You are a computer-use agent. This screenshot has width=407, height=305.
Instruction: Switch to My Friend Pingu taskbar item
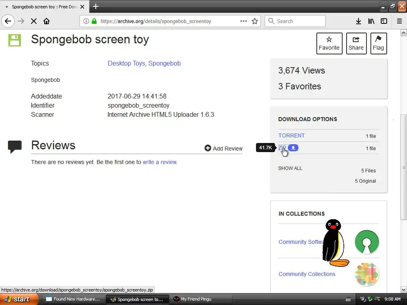201,299
